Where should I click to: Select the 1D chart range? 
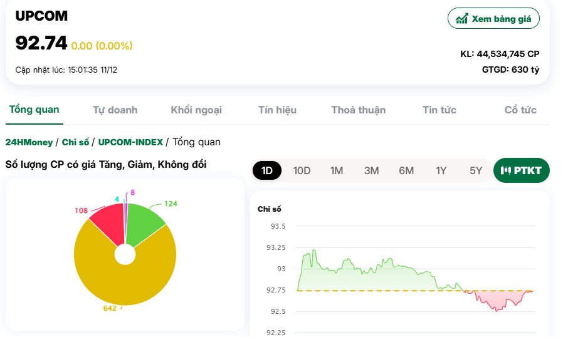(x=267, y=170)
